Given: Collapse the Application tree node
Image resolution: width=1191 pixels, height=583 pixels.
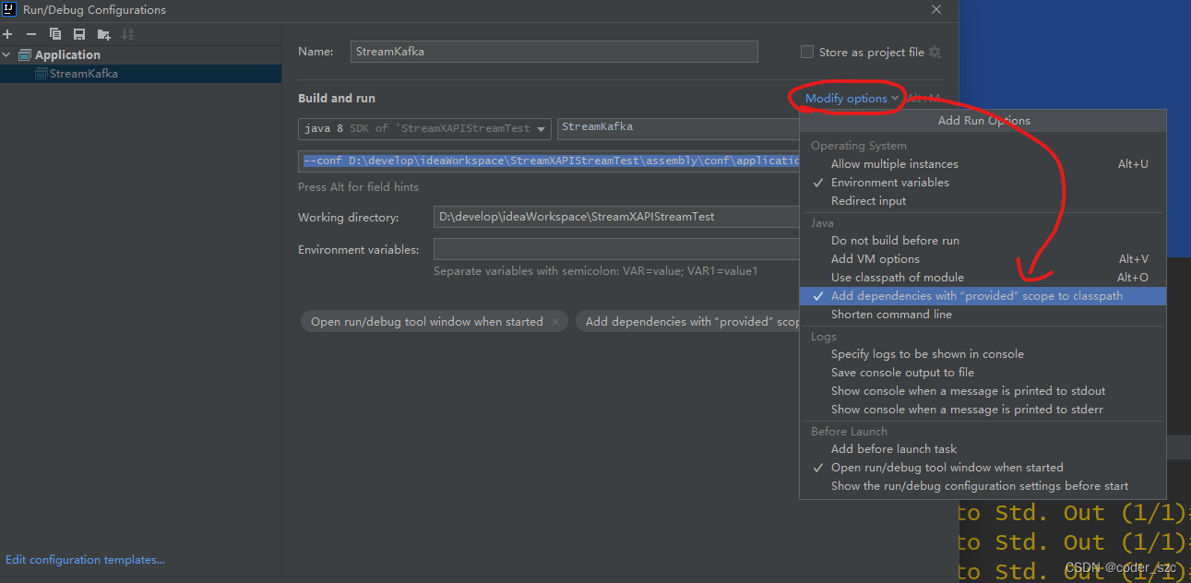Looking at the screenshot, I should [6, 55].
